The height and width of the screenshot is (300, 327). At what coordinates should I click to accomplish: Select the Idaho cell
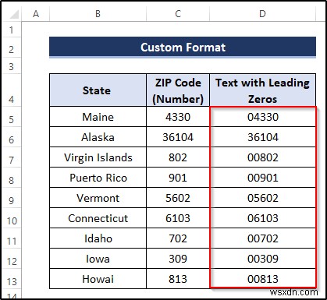click(98, 238)
